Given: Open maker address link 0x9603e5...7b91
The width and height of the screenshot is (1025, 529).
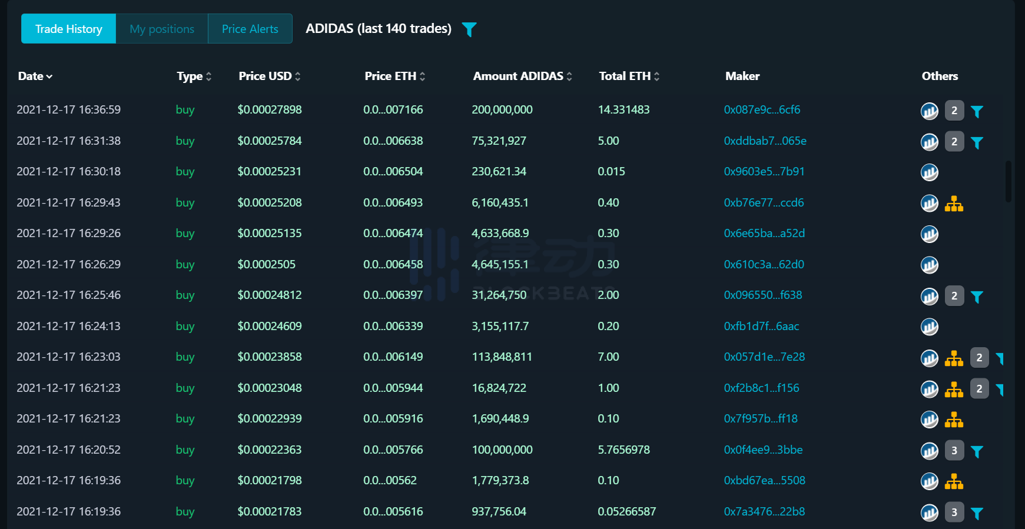Looking at the screenshot, I should (x=764, y=172).
